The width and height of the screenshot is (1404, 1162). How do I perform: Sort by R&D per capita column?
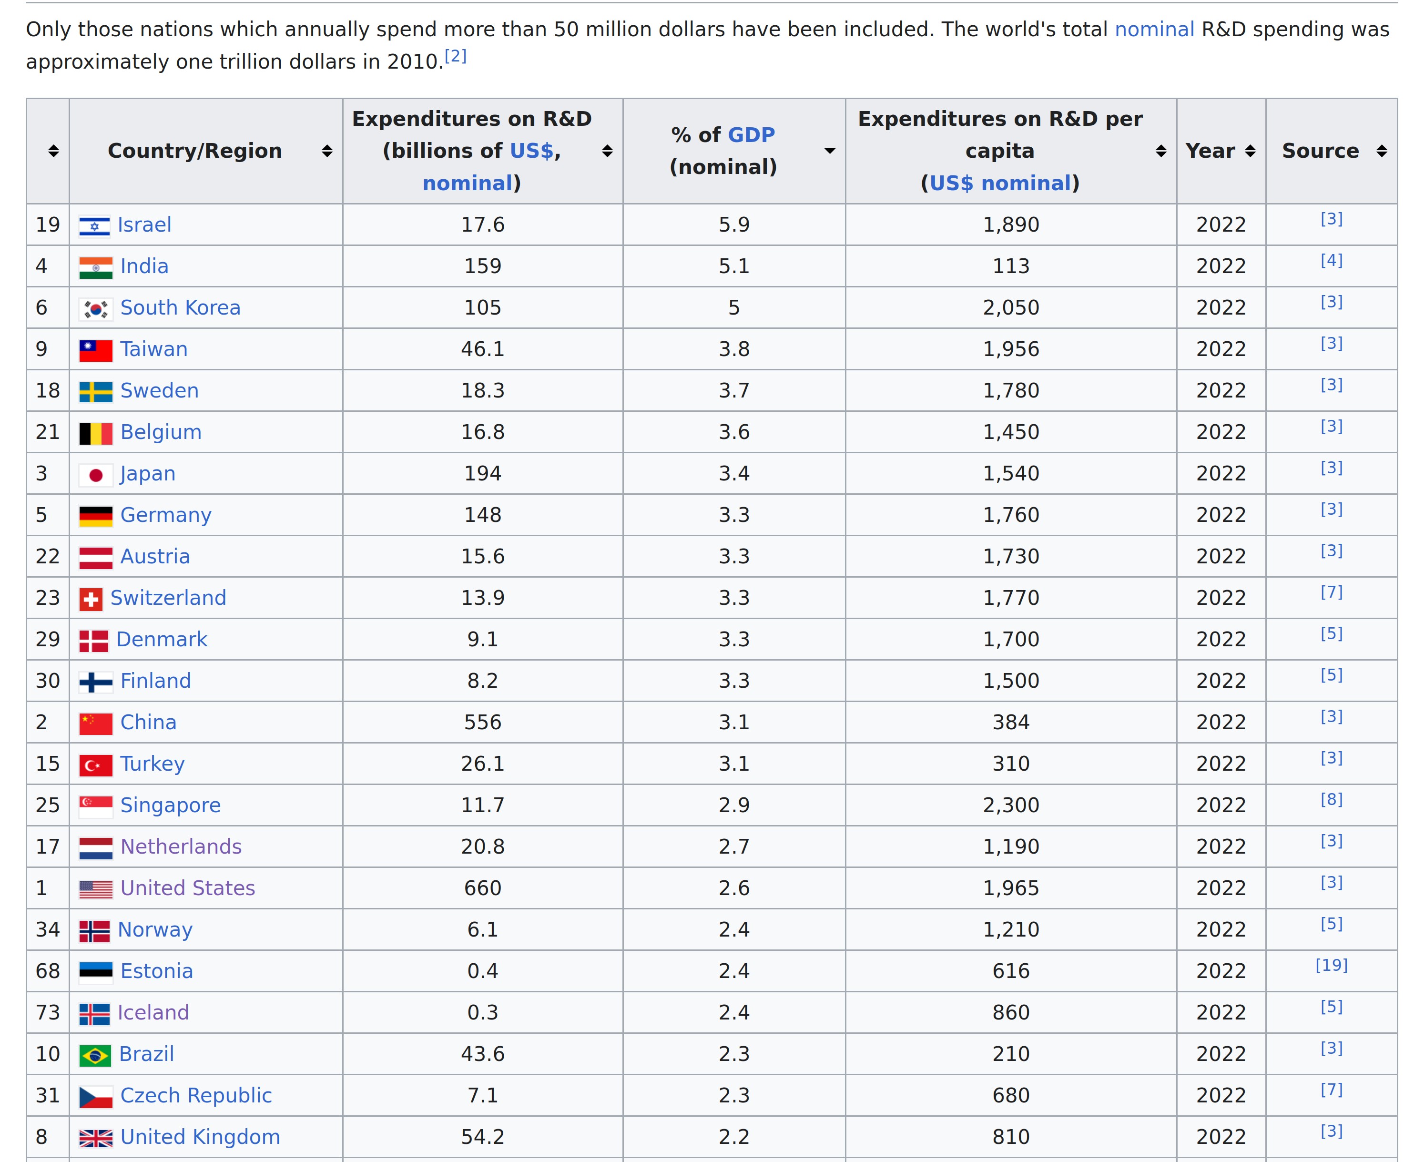click(1161, 151)
